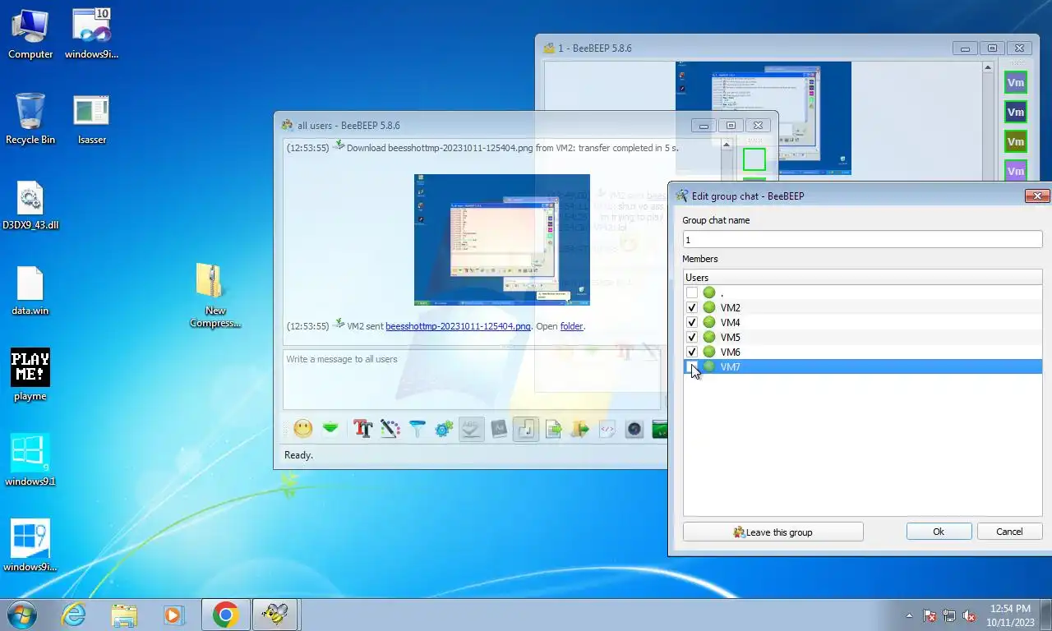The image size is (1052, 631).
Task: Uncheck VM4 member checkbox
Action: [692, 322]
